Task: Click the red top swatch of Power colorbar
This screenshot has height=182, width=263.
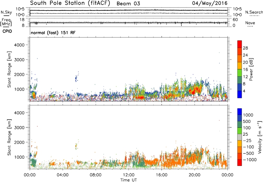Action: tap(240, 44)
